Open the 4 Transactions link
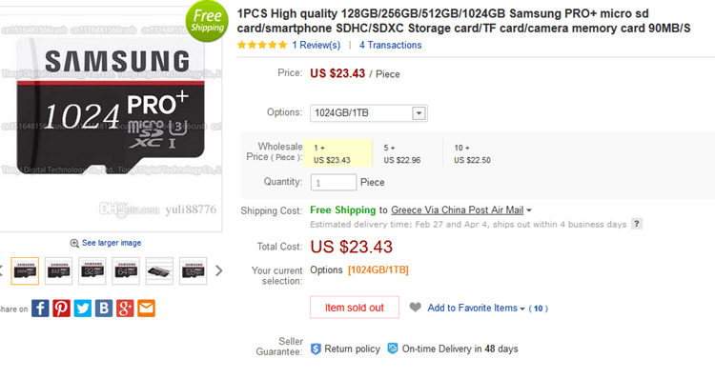Screen dimensions: 715x379 (x=390, y=45)
